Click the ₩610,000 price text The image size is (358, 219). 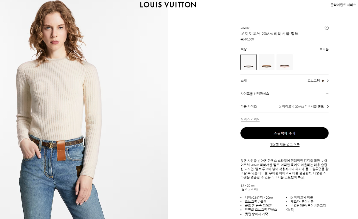pyautogui.click(x=247, y=39)
